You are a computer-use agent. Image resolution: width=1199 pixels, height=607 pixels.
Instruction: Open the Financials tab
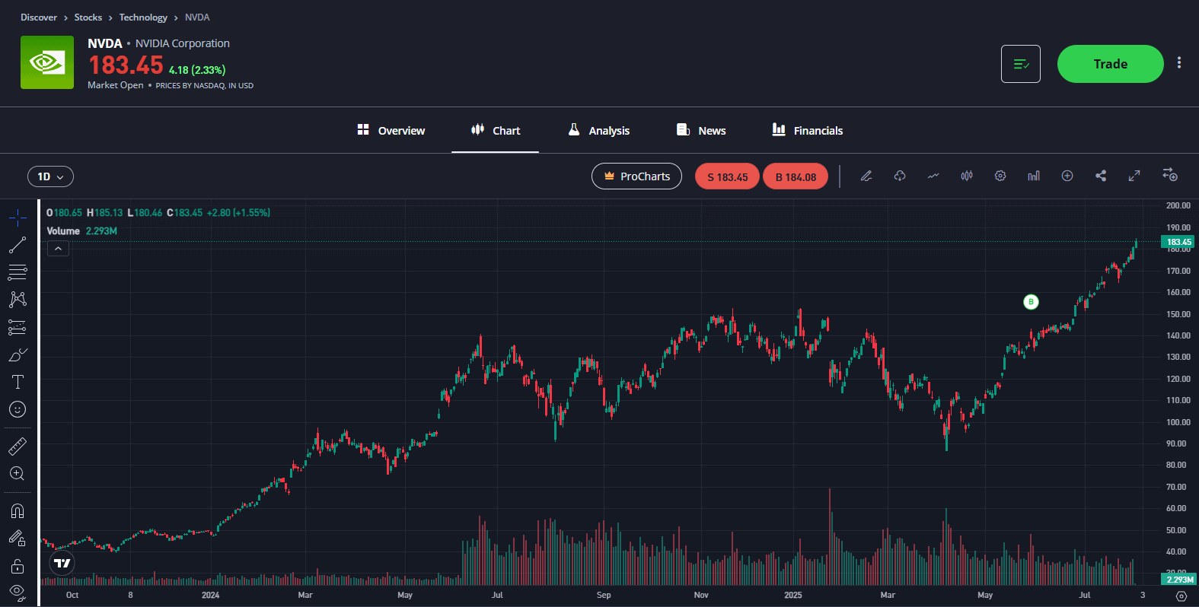(x=808, y=131)
